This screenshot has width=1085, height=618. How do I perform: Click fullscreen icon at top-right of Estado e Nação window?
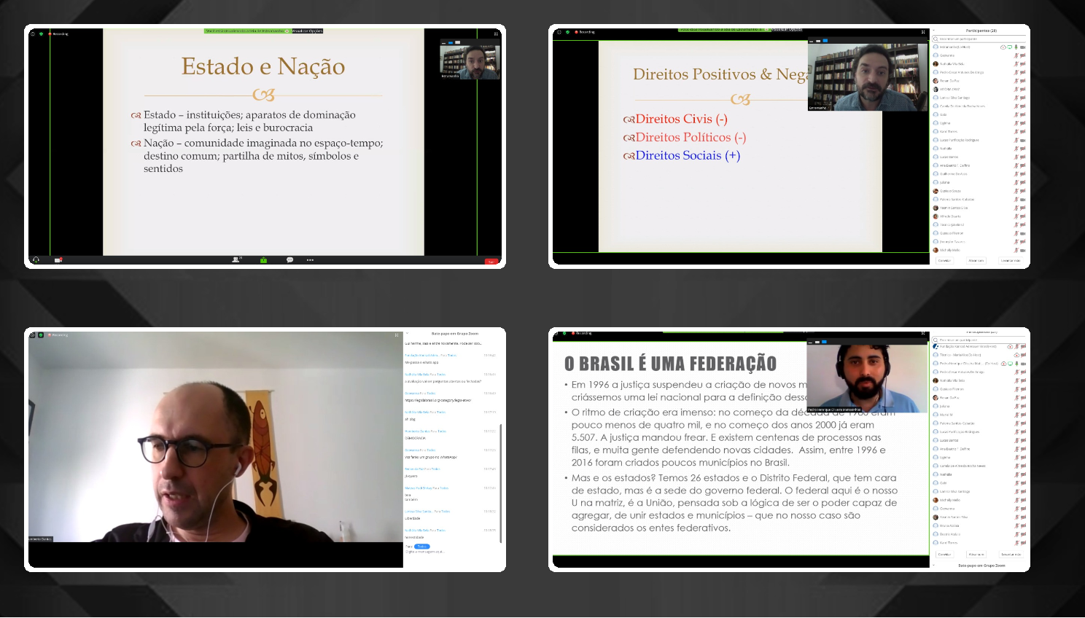tap(497, 34)
